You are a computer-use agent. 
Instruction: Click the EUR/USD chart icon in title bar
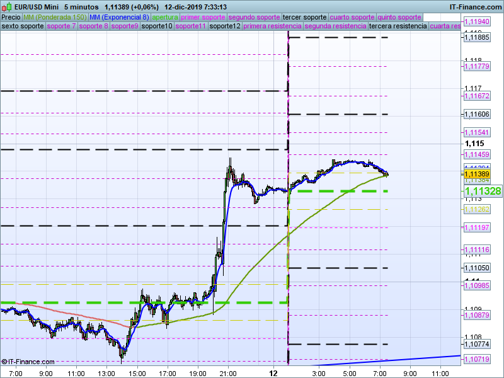click(x=6, y=7)
